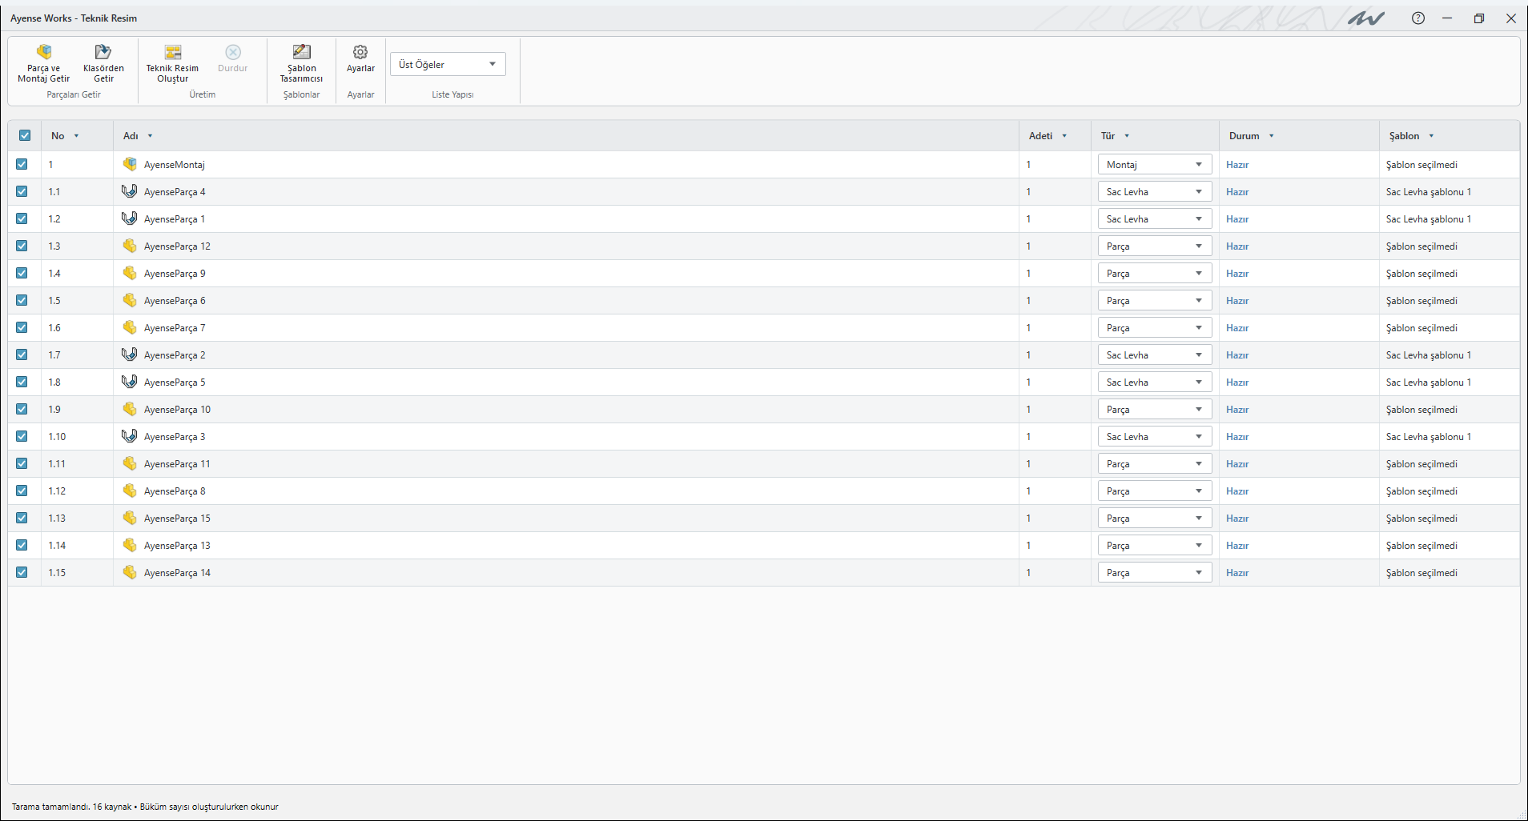The height and width of the screenshot is (821, 1528).
Task: Click the sheet metal icon of AyenseParça 2
Action: [130, 354]
